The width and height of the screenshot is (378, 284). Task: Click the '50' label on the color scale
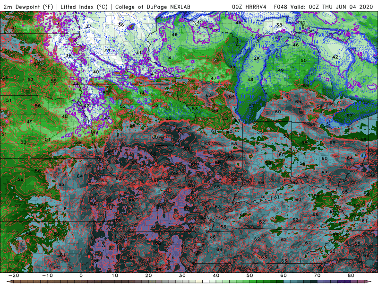(x=250, y=275)
